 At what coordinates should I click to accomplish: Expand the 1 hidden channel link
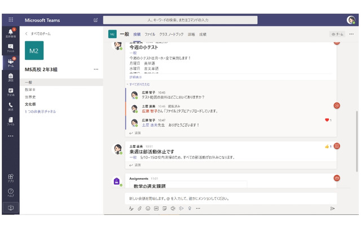tap(40, 112)
